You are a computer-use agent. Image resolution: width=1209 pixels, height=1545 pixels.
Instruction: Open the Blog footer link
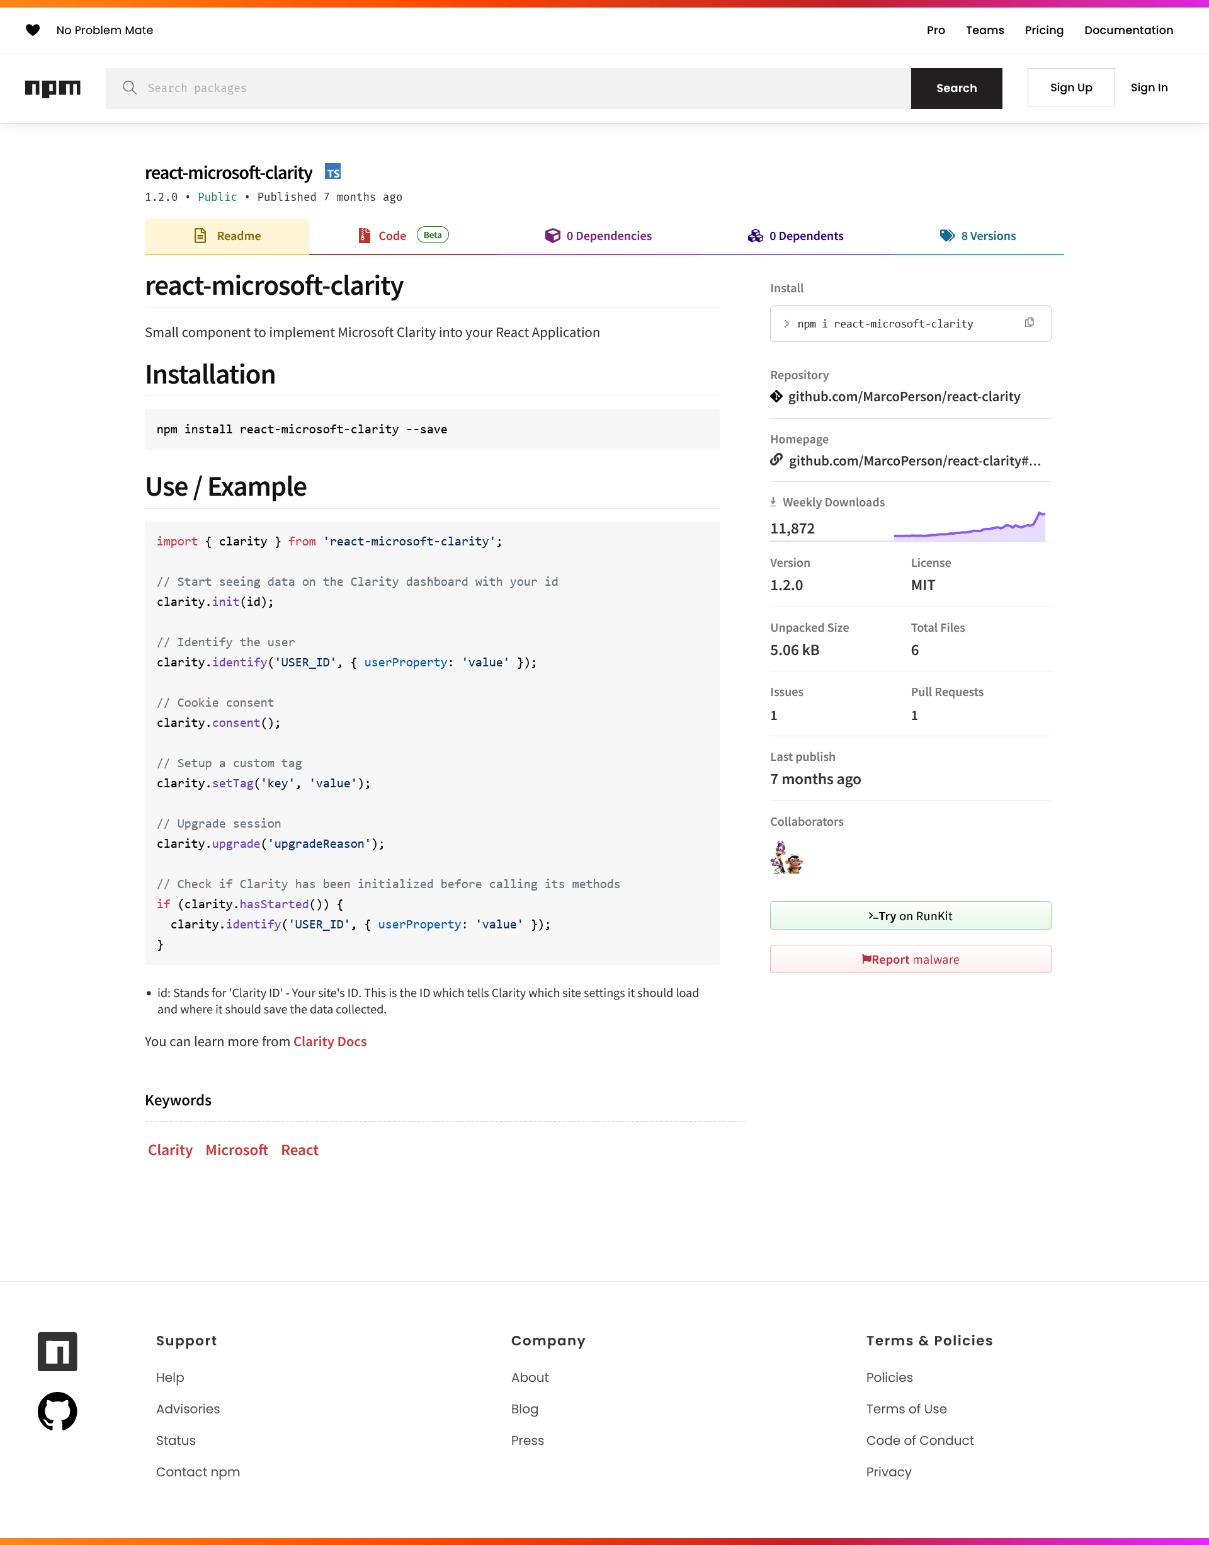(x=525, y=1408)
